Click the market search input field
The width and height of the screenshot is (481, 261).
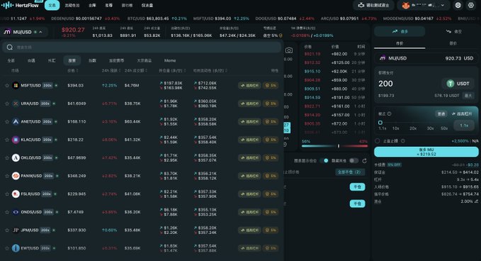[142, 47]
